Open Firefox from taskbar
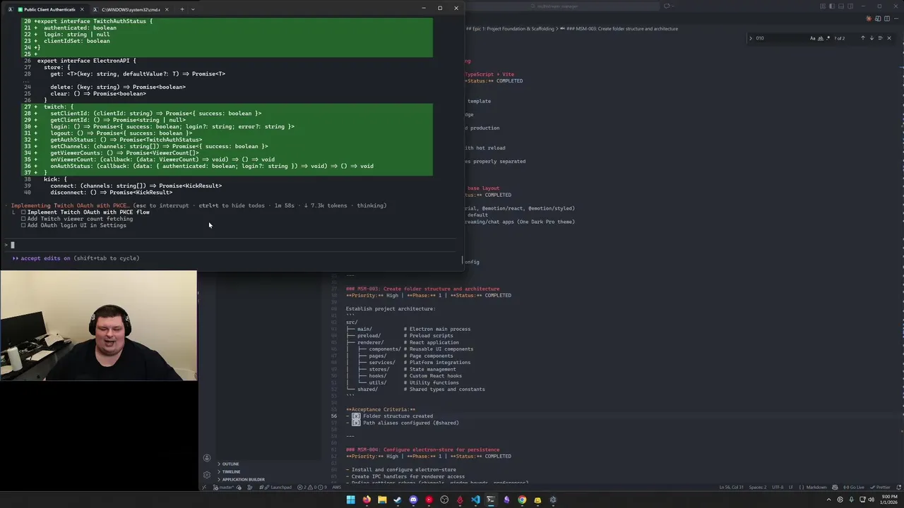 367,500
